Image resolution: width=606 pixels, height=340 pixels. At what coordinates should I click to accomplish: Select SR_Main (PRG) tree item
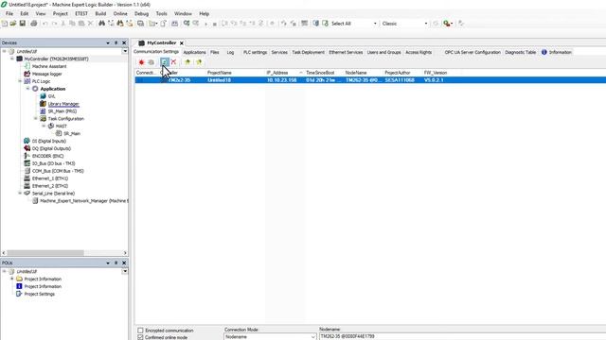click(62, 111)
